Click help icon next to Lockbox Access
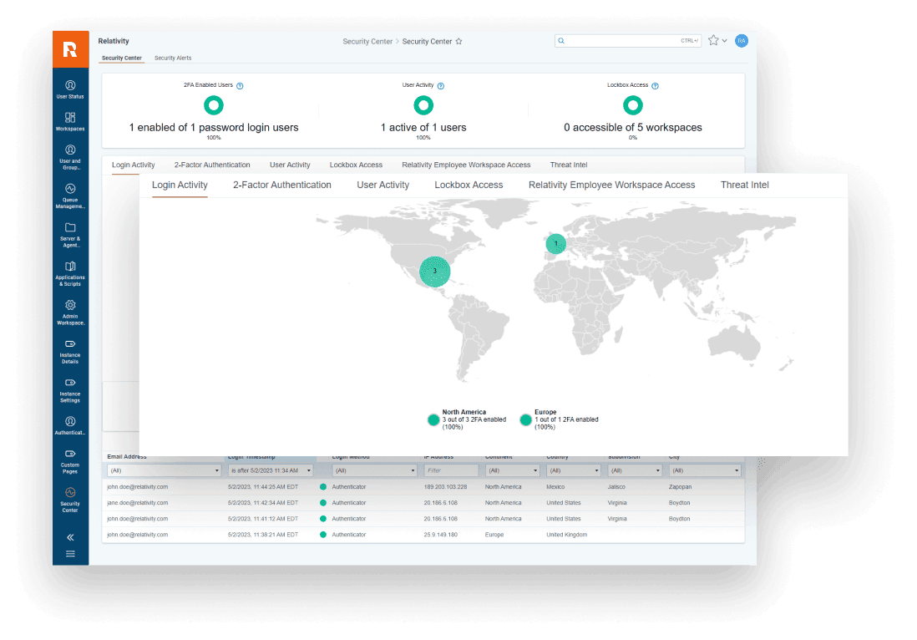 pyautogui.click(x=655, y=86)
